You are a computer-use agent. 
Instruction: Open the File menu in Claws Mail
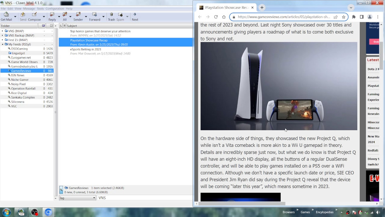[x=3, y=8]
